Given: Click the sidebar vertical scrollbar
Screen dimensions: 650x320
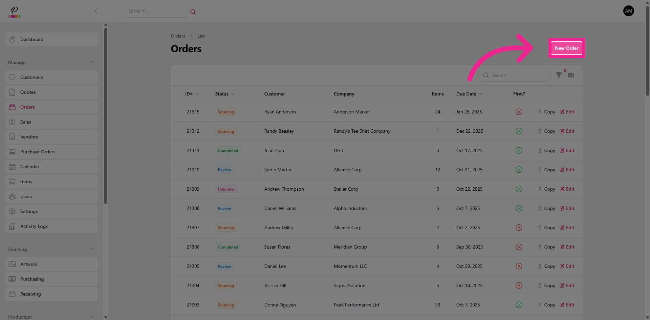Looking at the screenshot, I should point(106,115).
